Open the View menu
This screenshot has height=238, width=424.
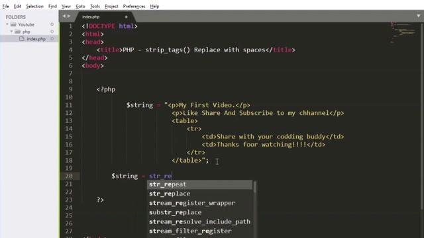click(66, 6)
